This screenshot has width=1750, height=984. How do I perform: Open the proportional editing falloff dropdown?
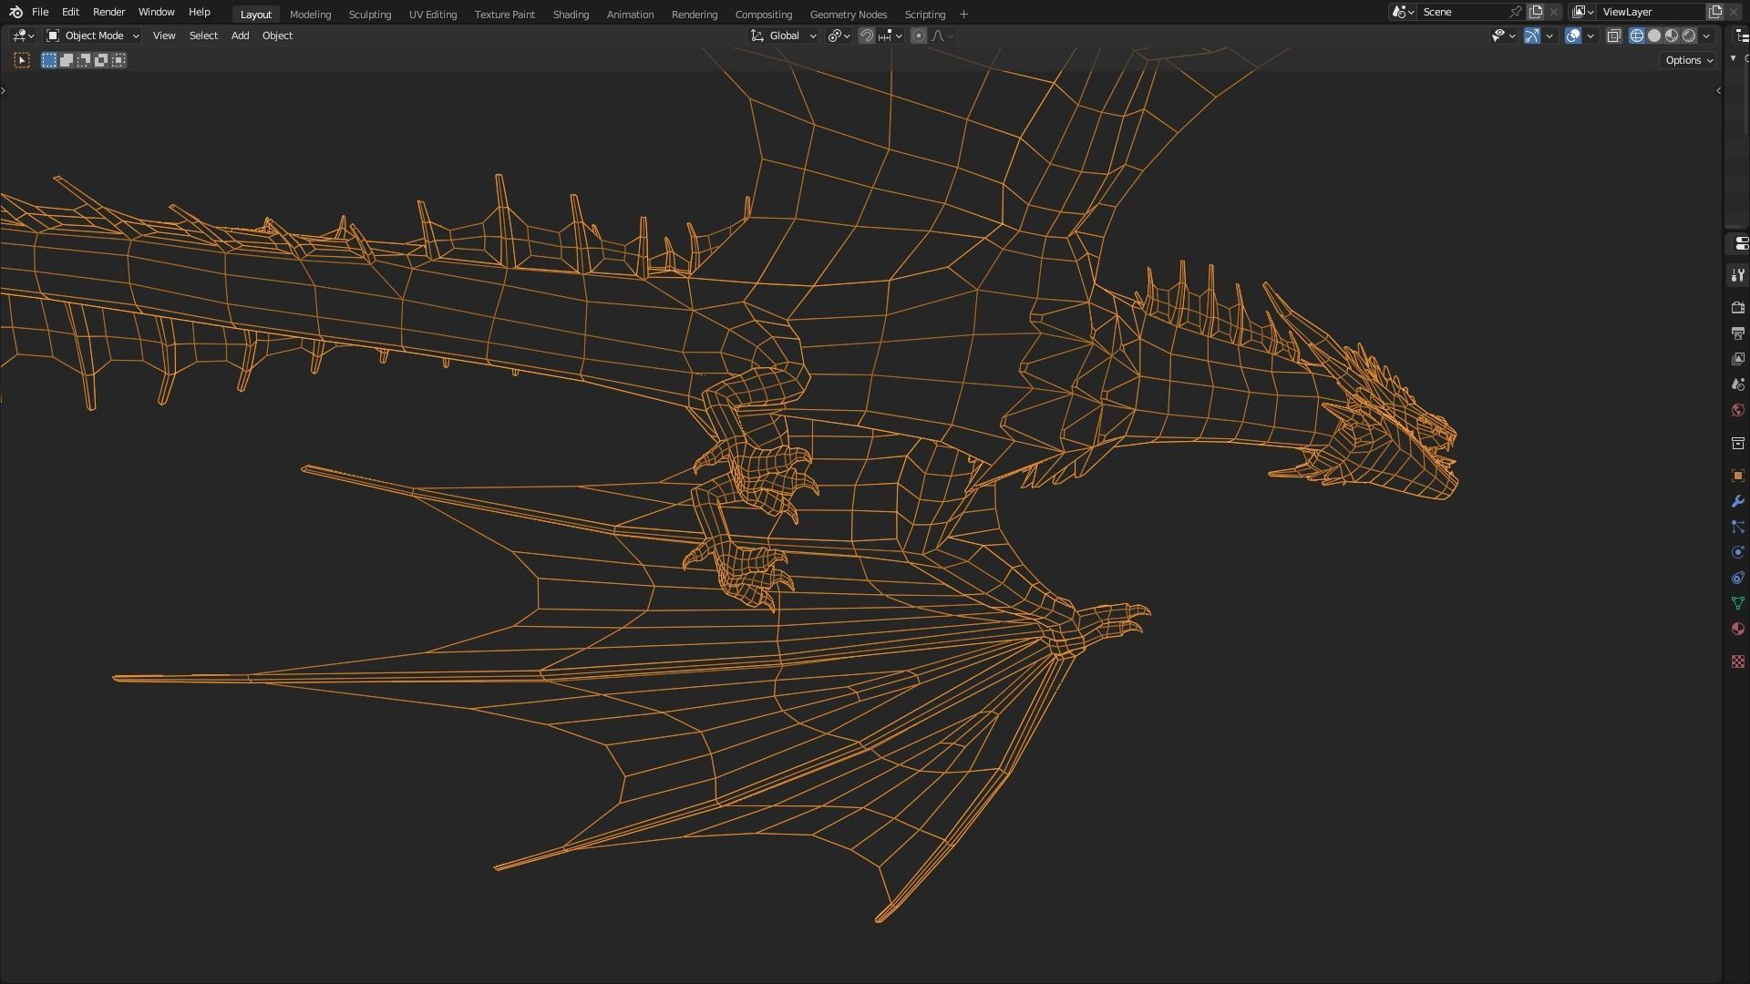942,36
